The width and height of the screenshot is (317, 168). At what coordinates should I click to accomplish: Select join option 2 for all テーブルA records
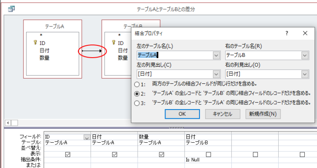click(137, 94)
